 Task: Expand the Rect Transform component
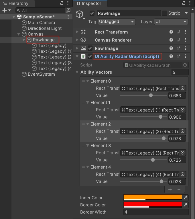(x=77, y=32)
